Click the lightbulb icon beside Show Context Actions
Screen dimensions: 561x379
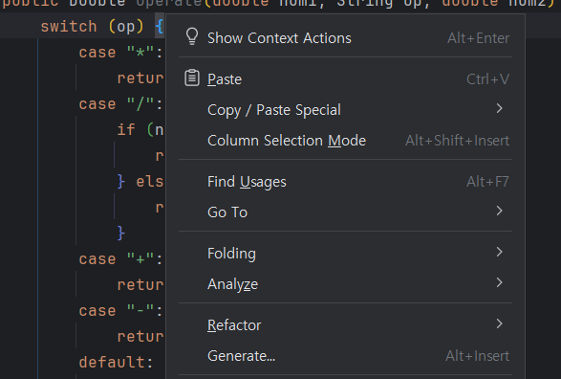[192, 36]
